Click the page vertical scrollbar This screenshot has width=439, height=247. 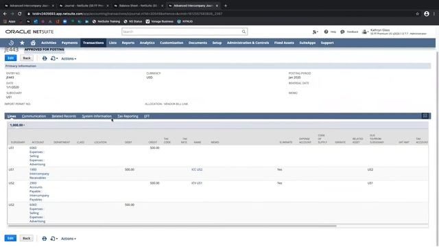pyautogui.click(x=438, y=148)
